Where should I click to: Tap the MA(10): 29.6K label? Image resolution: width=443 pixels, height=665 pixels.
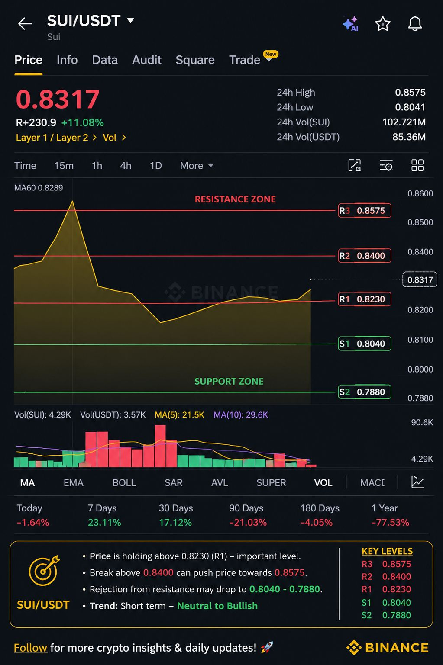(x=241, y=415)
